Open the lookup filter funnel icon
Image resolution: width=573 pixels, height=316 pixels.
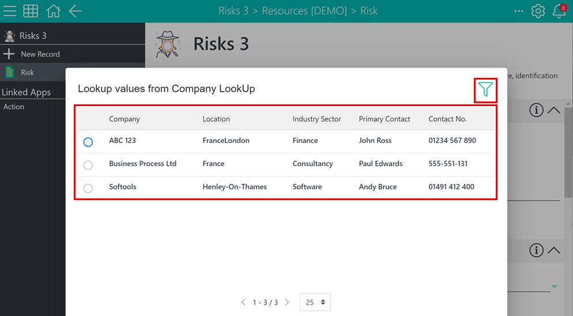pyautogui.click(x=485, y=89)
